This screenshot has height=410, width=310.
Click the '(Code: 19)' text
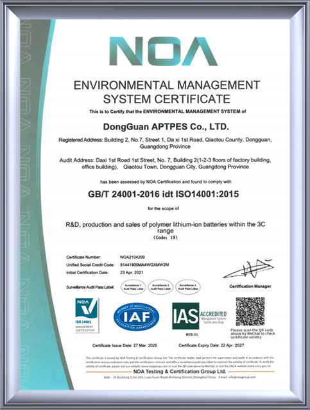[166, 238]
